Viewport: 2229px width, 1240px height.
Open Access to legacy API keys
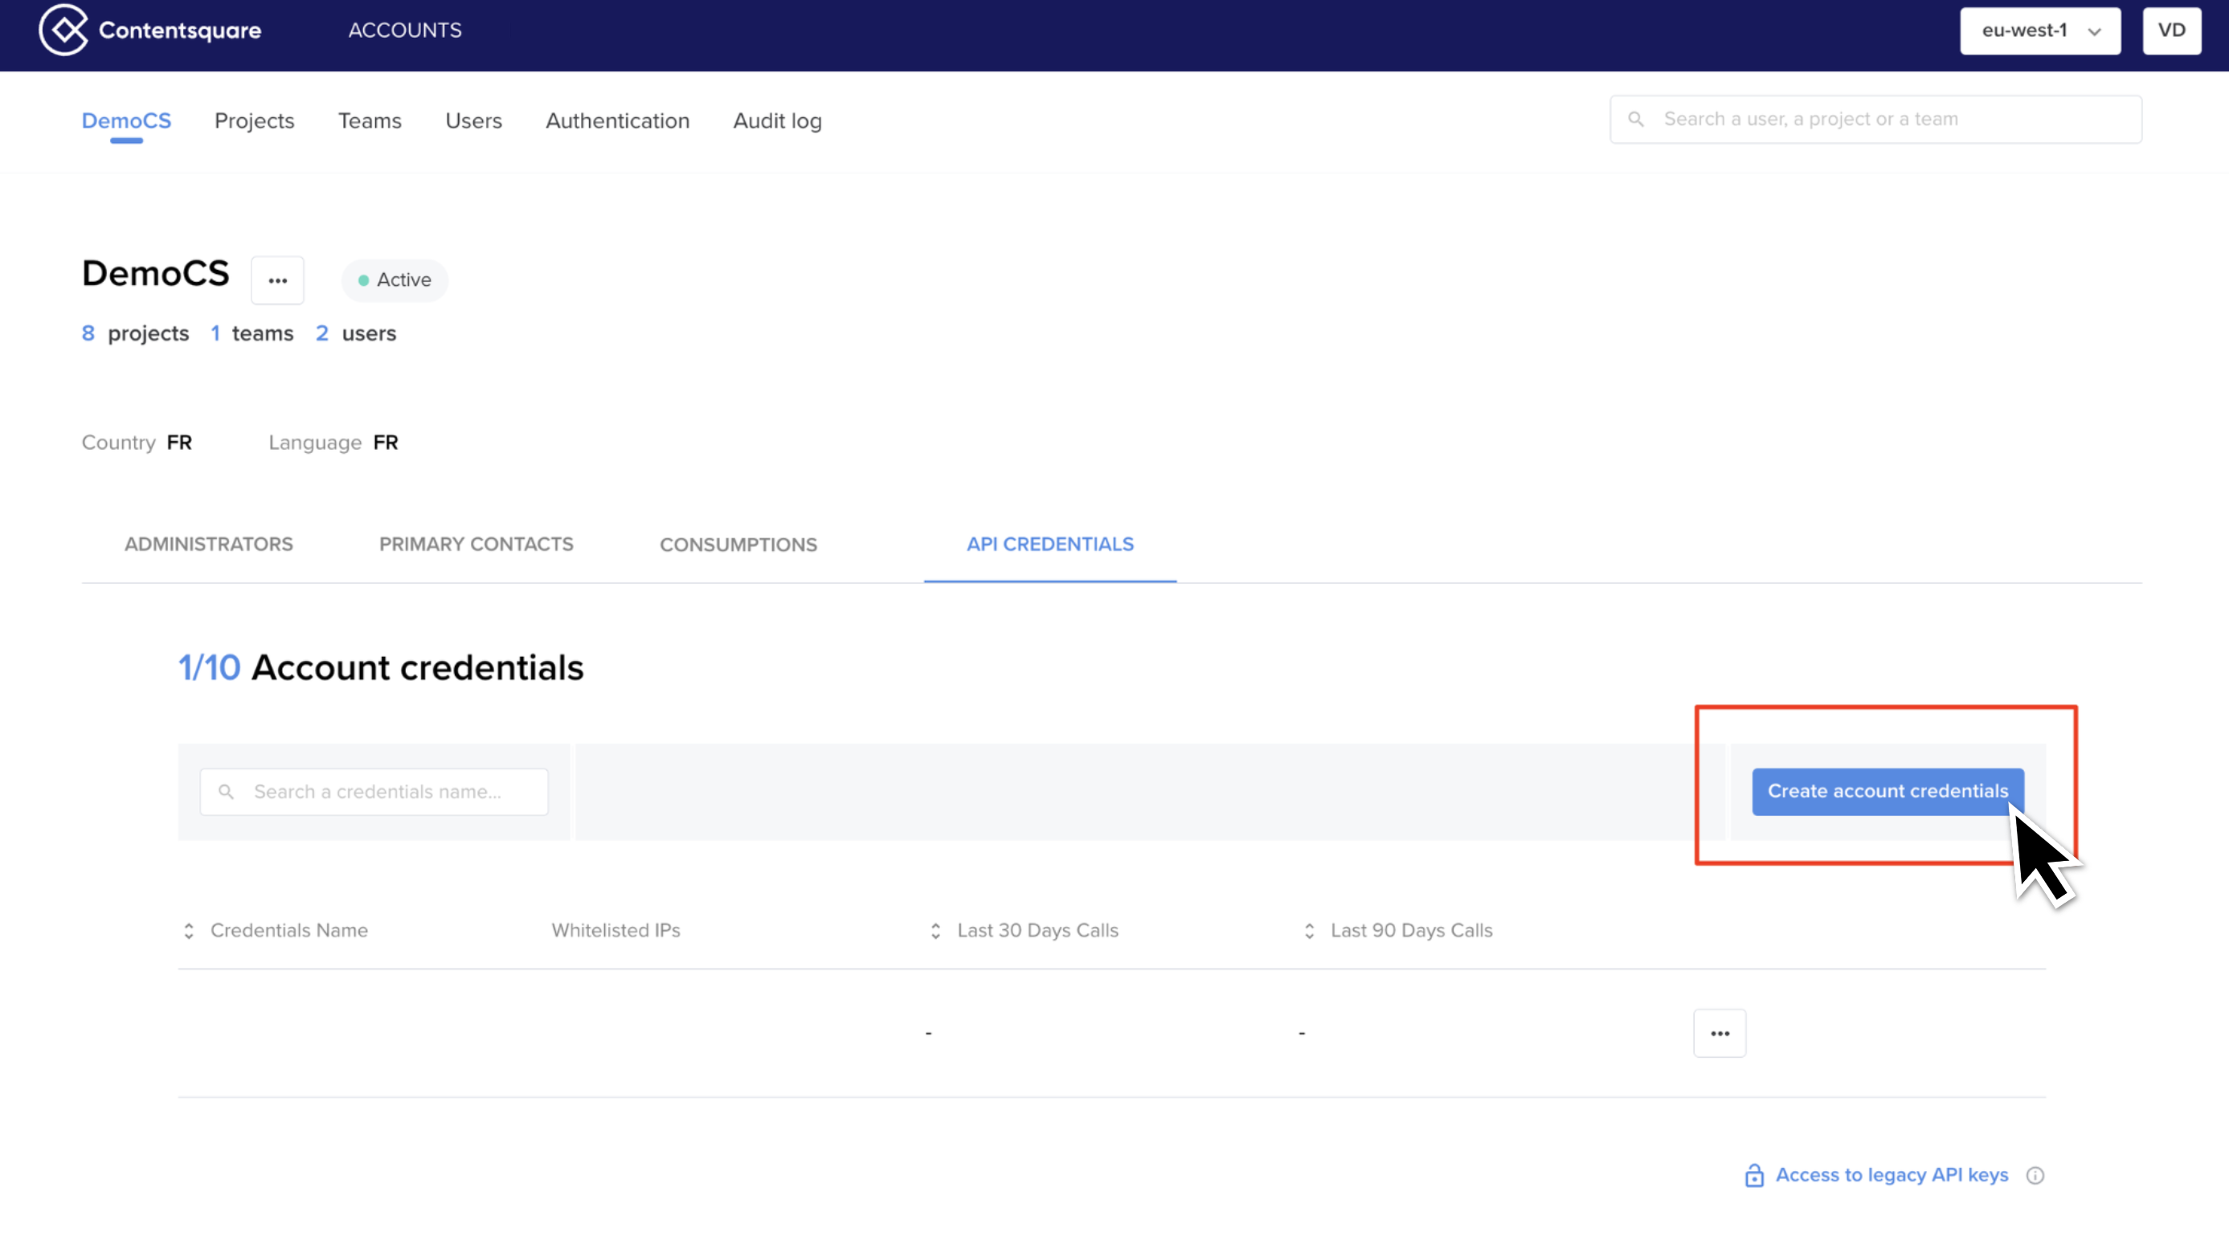coord(1892,1175)
